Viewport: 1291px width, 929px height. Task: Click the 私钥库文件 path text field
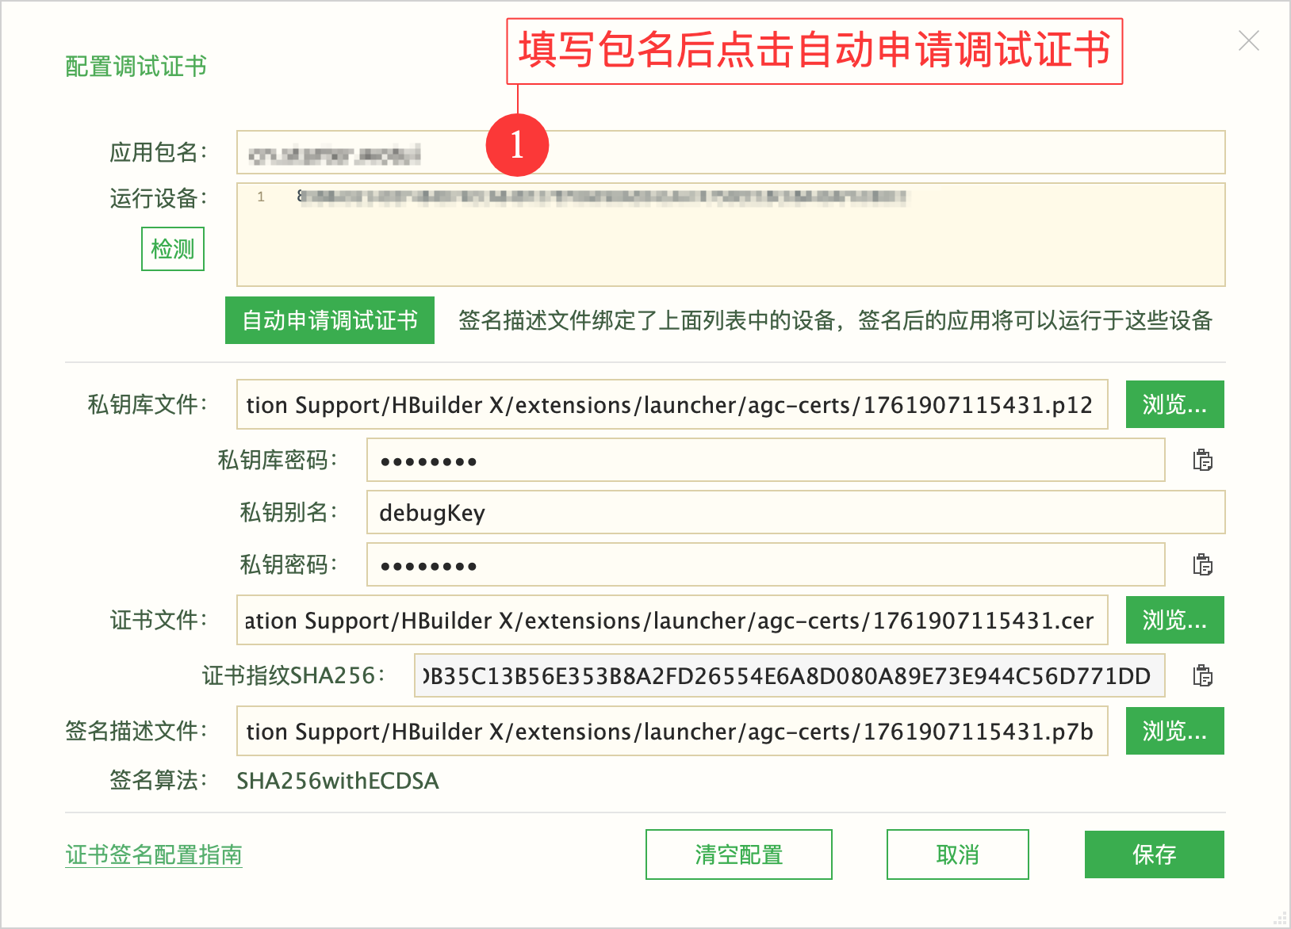671,405
